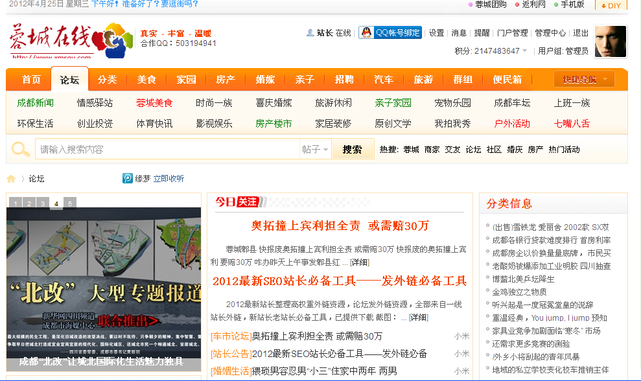Open 消息 in user menu
Screen dimensions: 641x381
click(459, 32)
